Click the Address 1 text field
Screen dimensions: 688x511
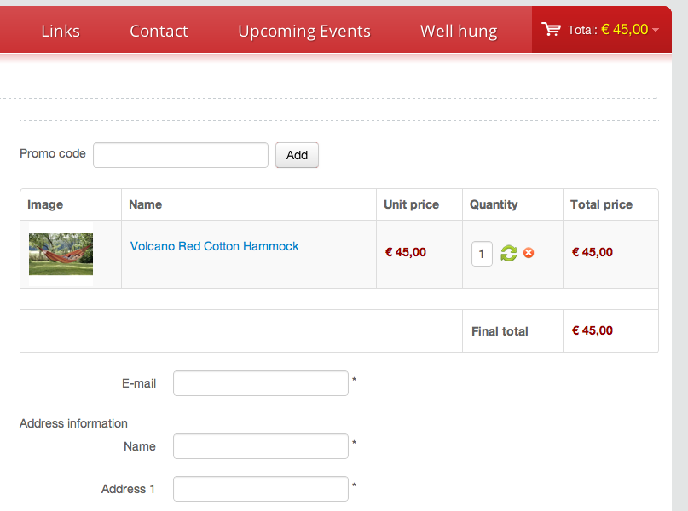261,489
